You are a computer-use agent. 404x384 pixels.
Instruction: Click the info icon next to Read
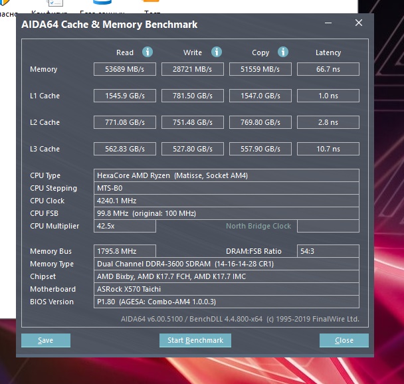pos(148,52)
